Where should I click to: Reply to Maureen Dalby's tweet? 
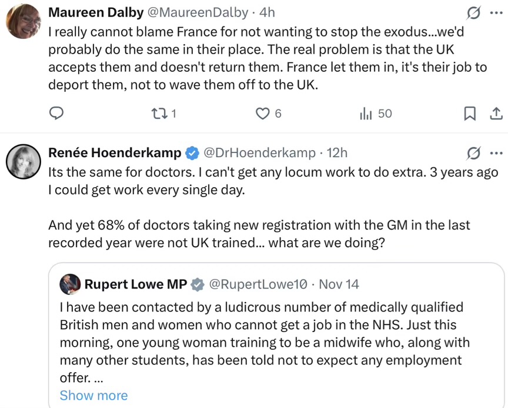click(x=56, y=113)
